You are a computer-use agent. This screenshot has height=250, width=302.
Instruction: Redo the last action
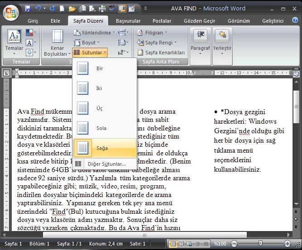click(52, 9)
